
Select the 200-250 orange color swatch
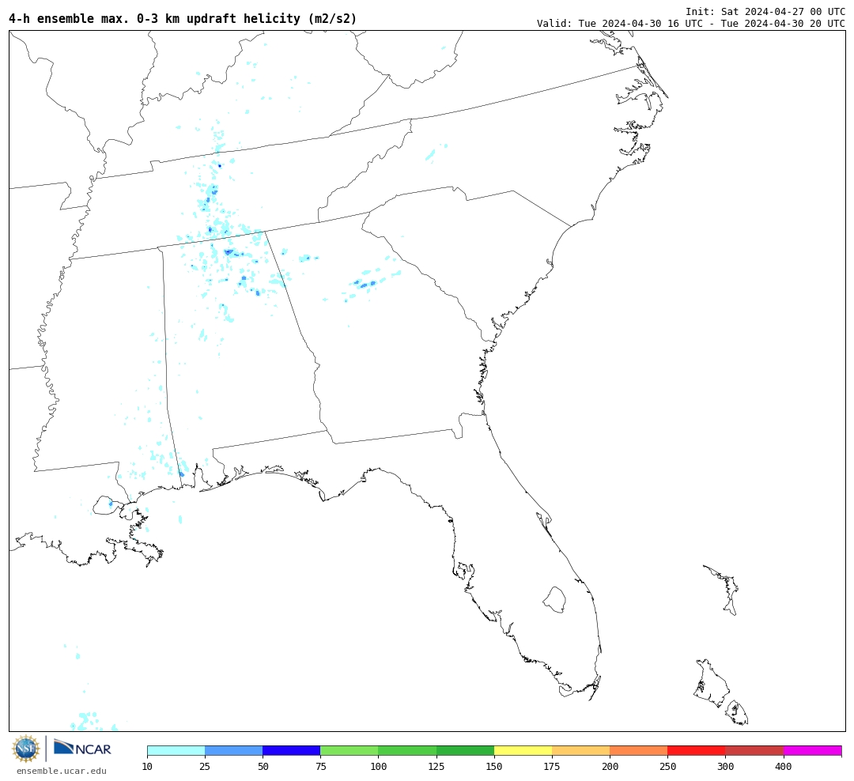(x=638, y=750)
